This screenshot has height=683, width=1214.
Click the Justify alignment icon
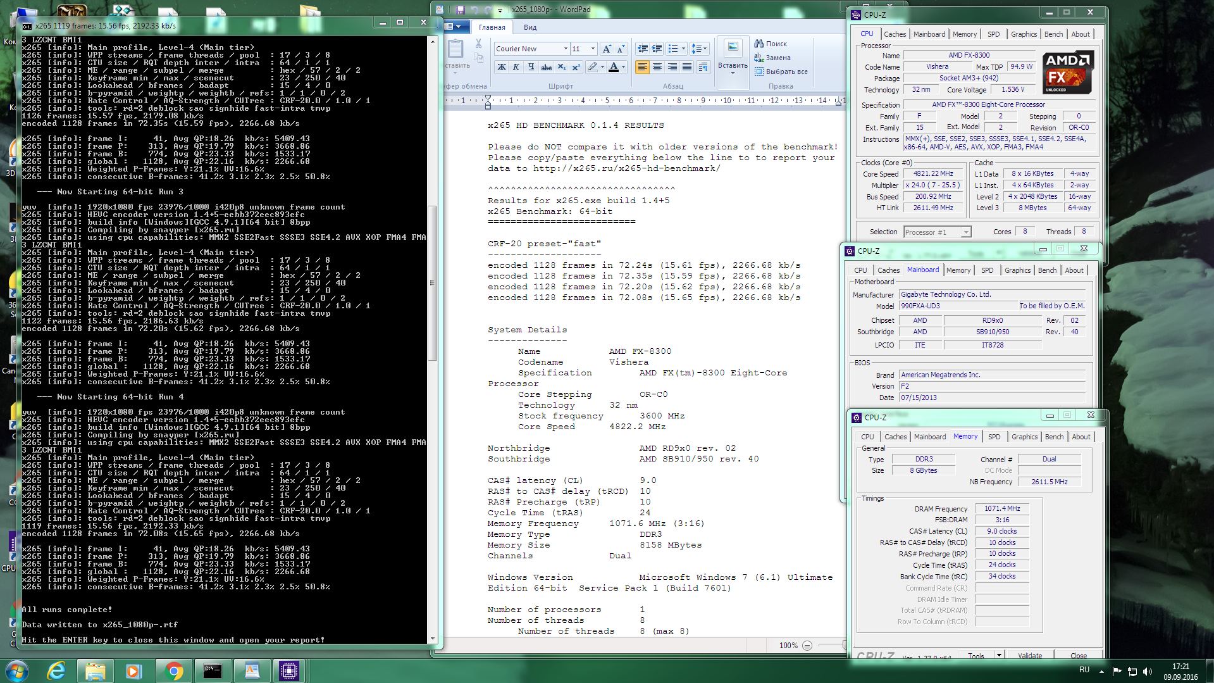pyautogui.click(x=686, y=67)
